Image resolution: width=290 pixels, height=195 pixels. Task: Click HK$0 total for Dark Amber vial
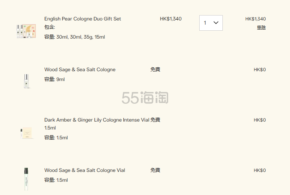(260, 120)
